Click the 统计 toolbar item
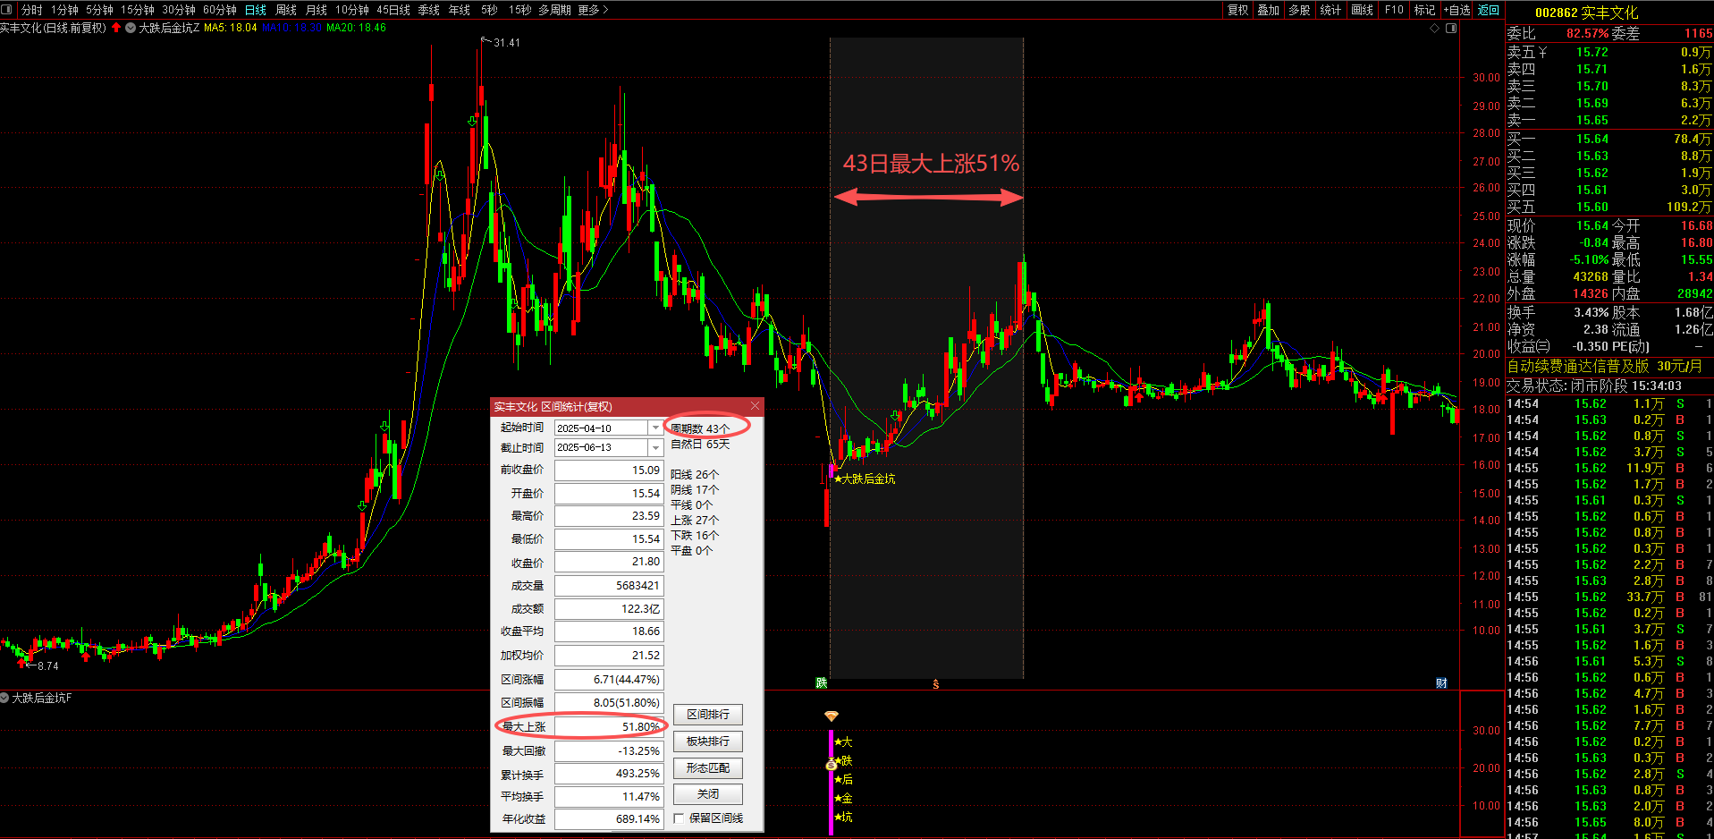Image resolution: width=1714 pixels, height=839 pixels. pos(1330,10)
